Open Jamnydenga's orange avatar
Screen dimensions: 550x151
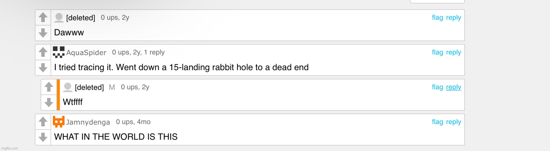click(59, 122)
